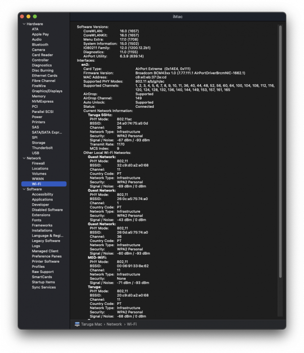This screenshot has height=353, width=304.
Task: Select Applications in sidebar
Action: click(42, 200)
